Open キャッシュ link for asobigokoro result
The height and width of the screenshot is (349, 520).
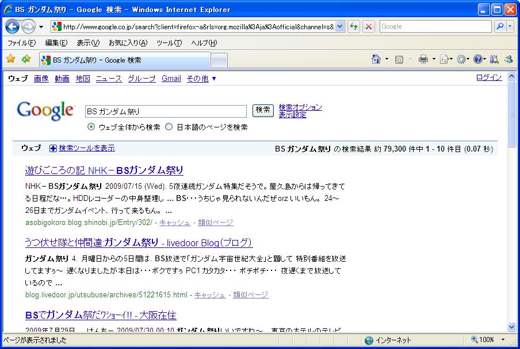(x=175, y=223)
